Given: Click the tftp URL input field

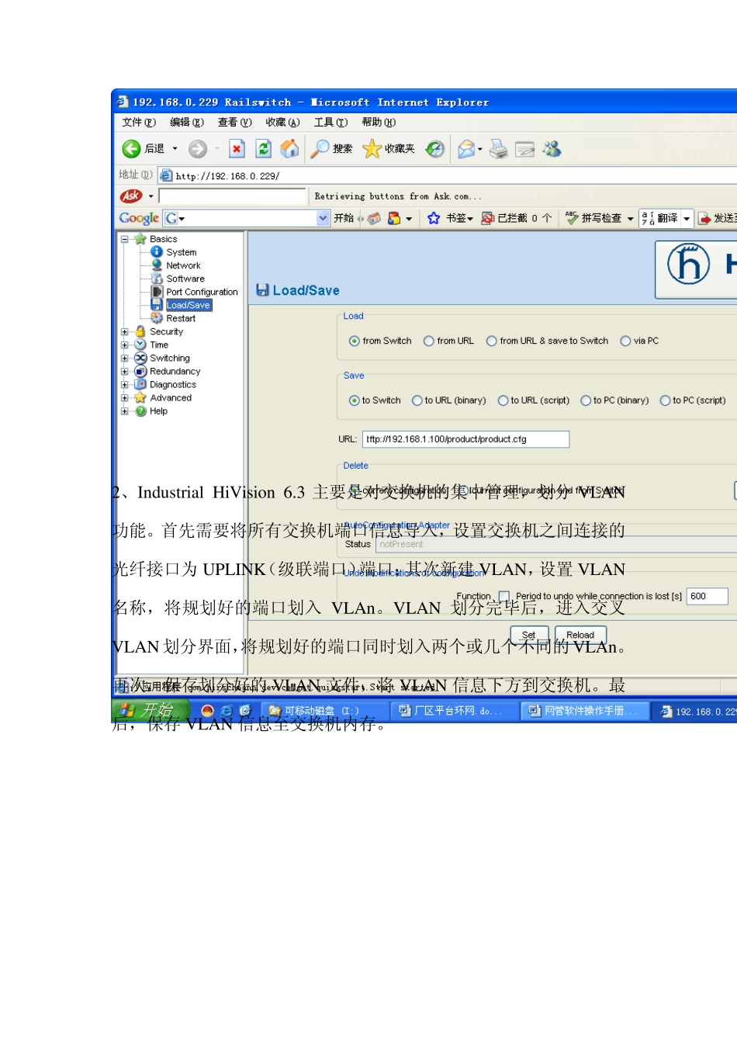Looking at the screenshot, I should 466,439.
